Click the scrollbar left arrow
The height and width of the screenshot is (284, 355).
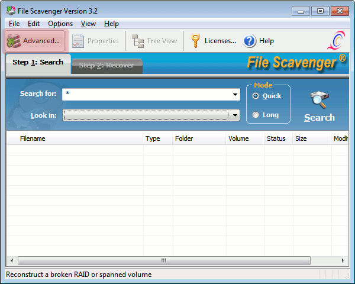(12, 261)
